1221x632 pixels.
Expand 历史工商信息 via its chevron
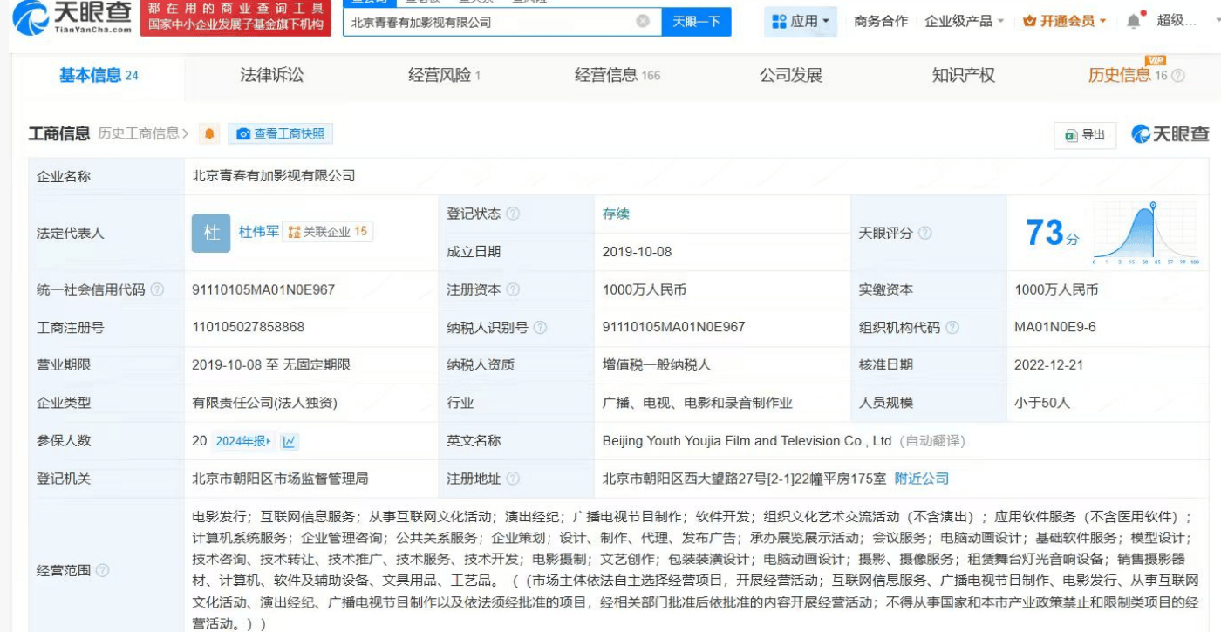pyautogui.click(x=185, y=134)
